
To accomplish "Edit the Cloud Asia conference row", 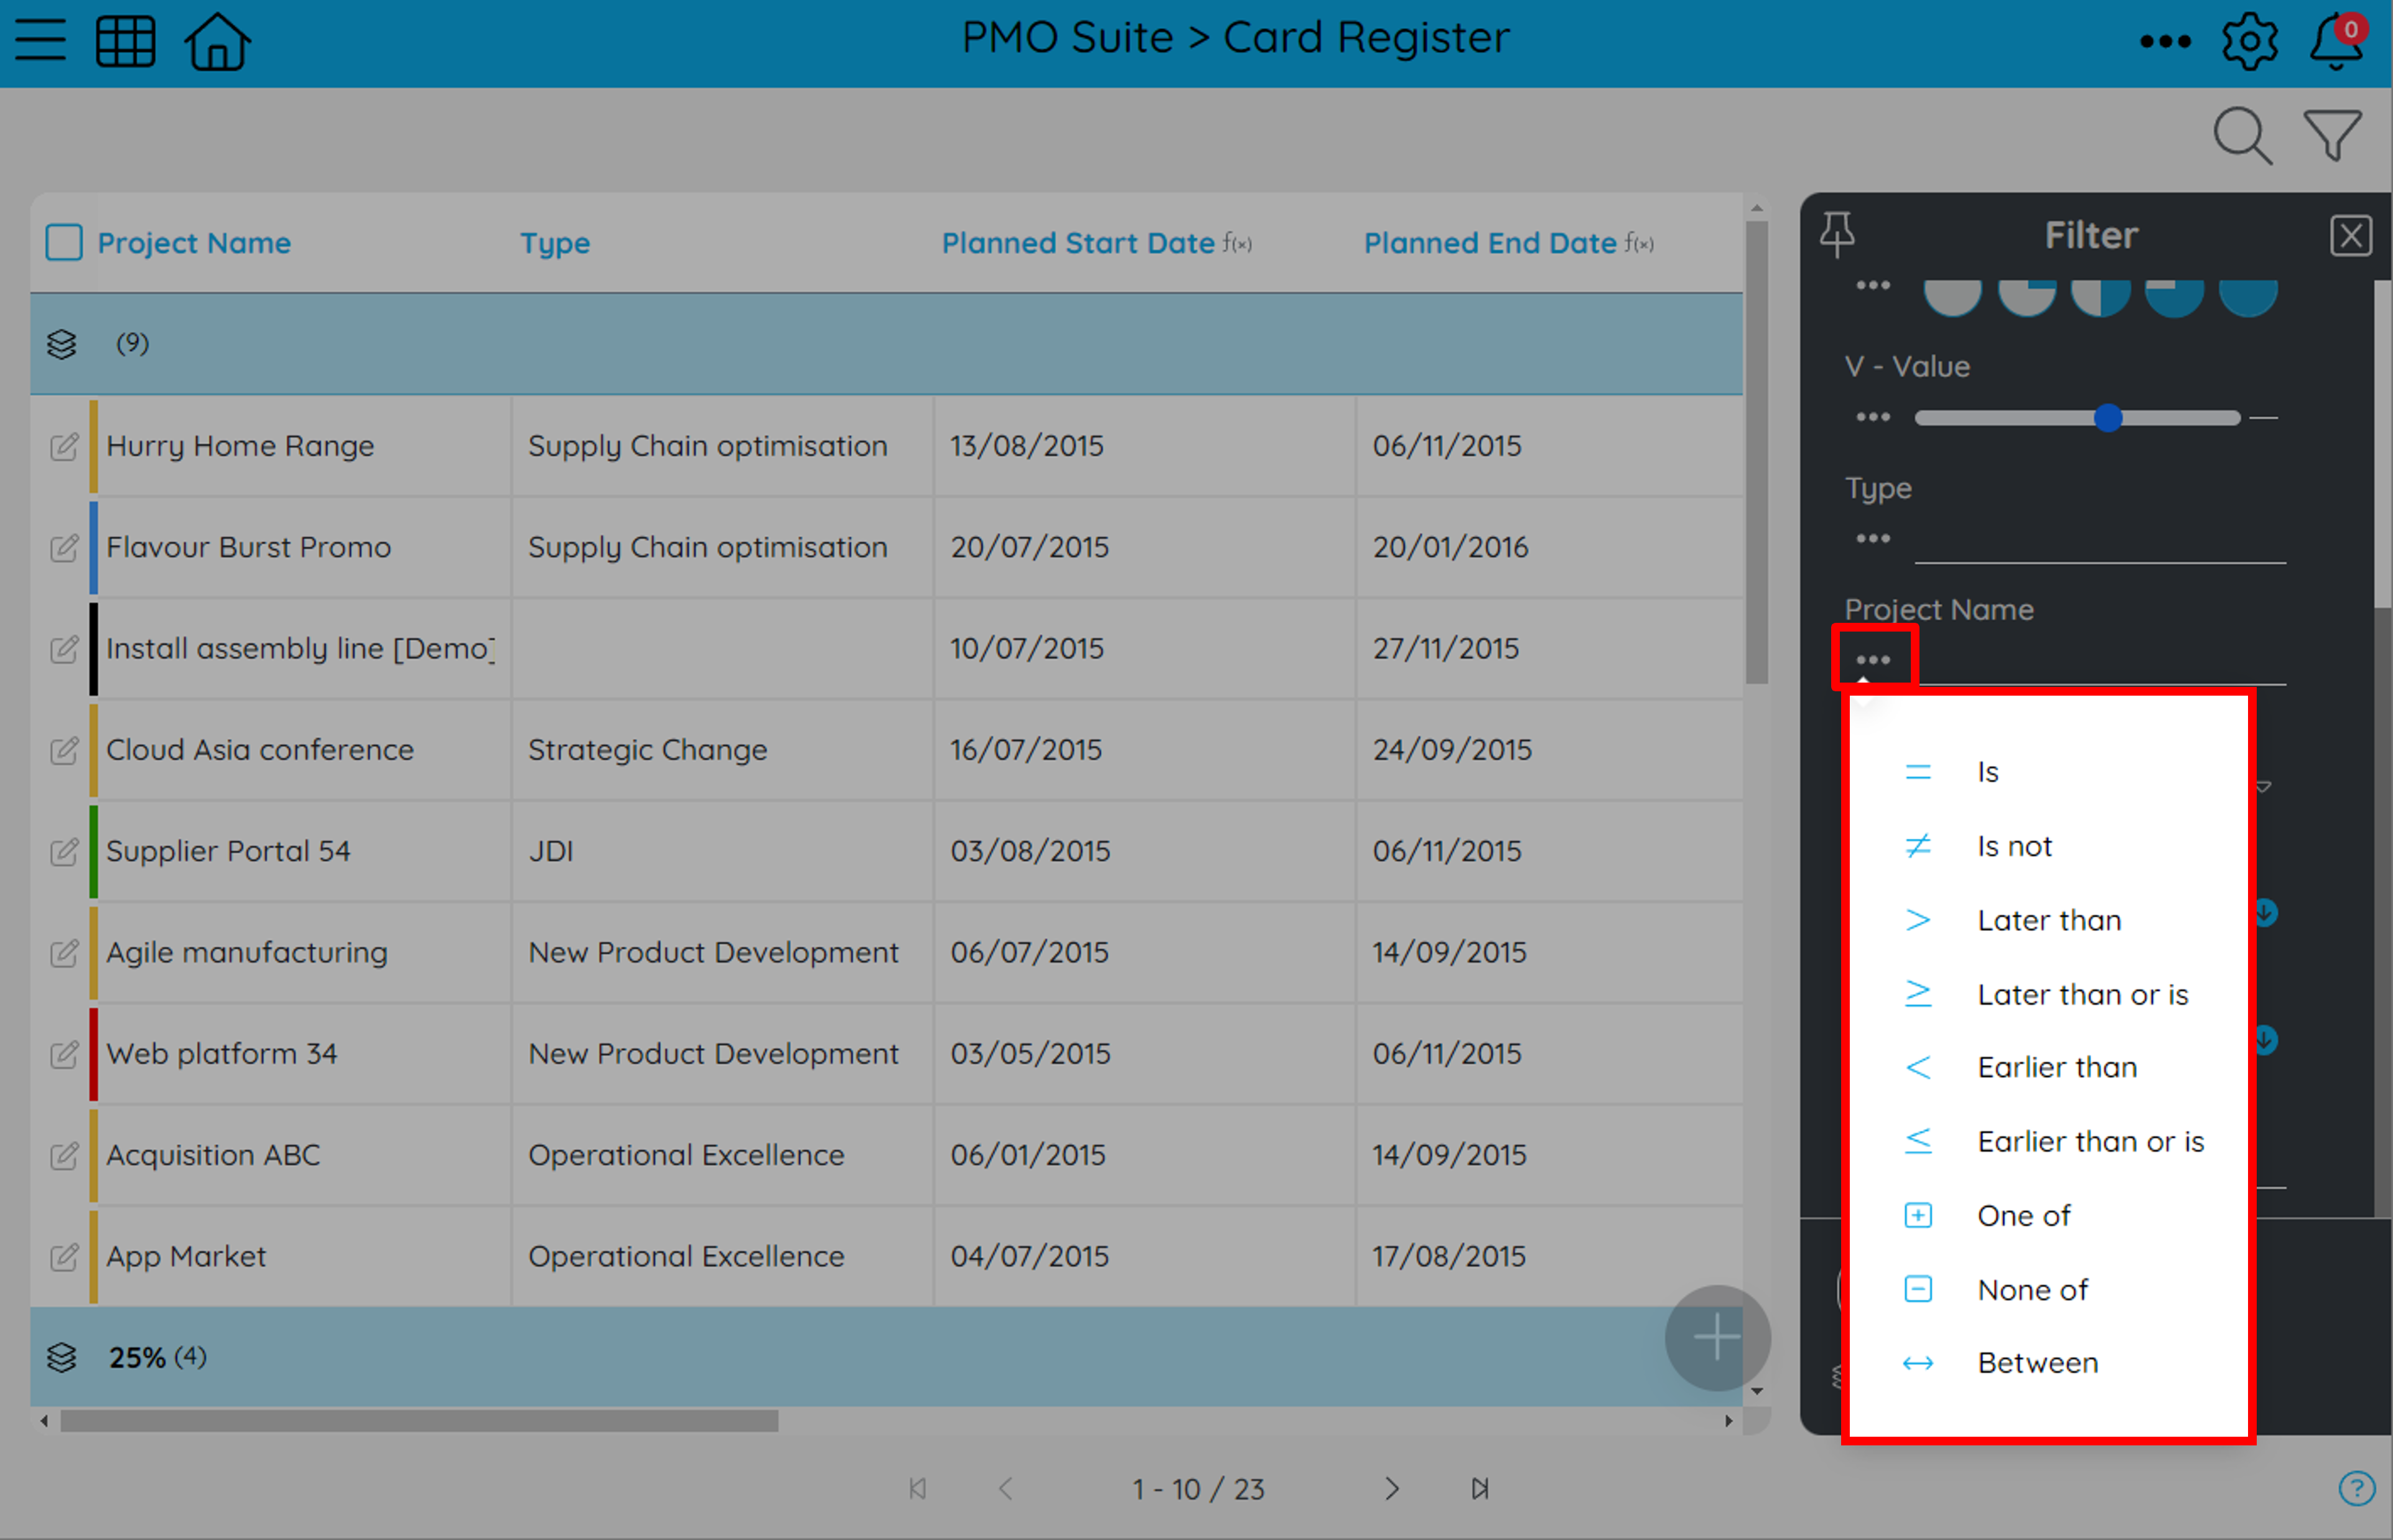I will (x=64, y=750).
